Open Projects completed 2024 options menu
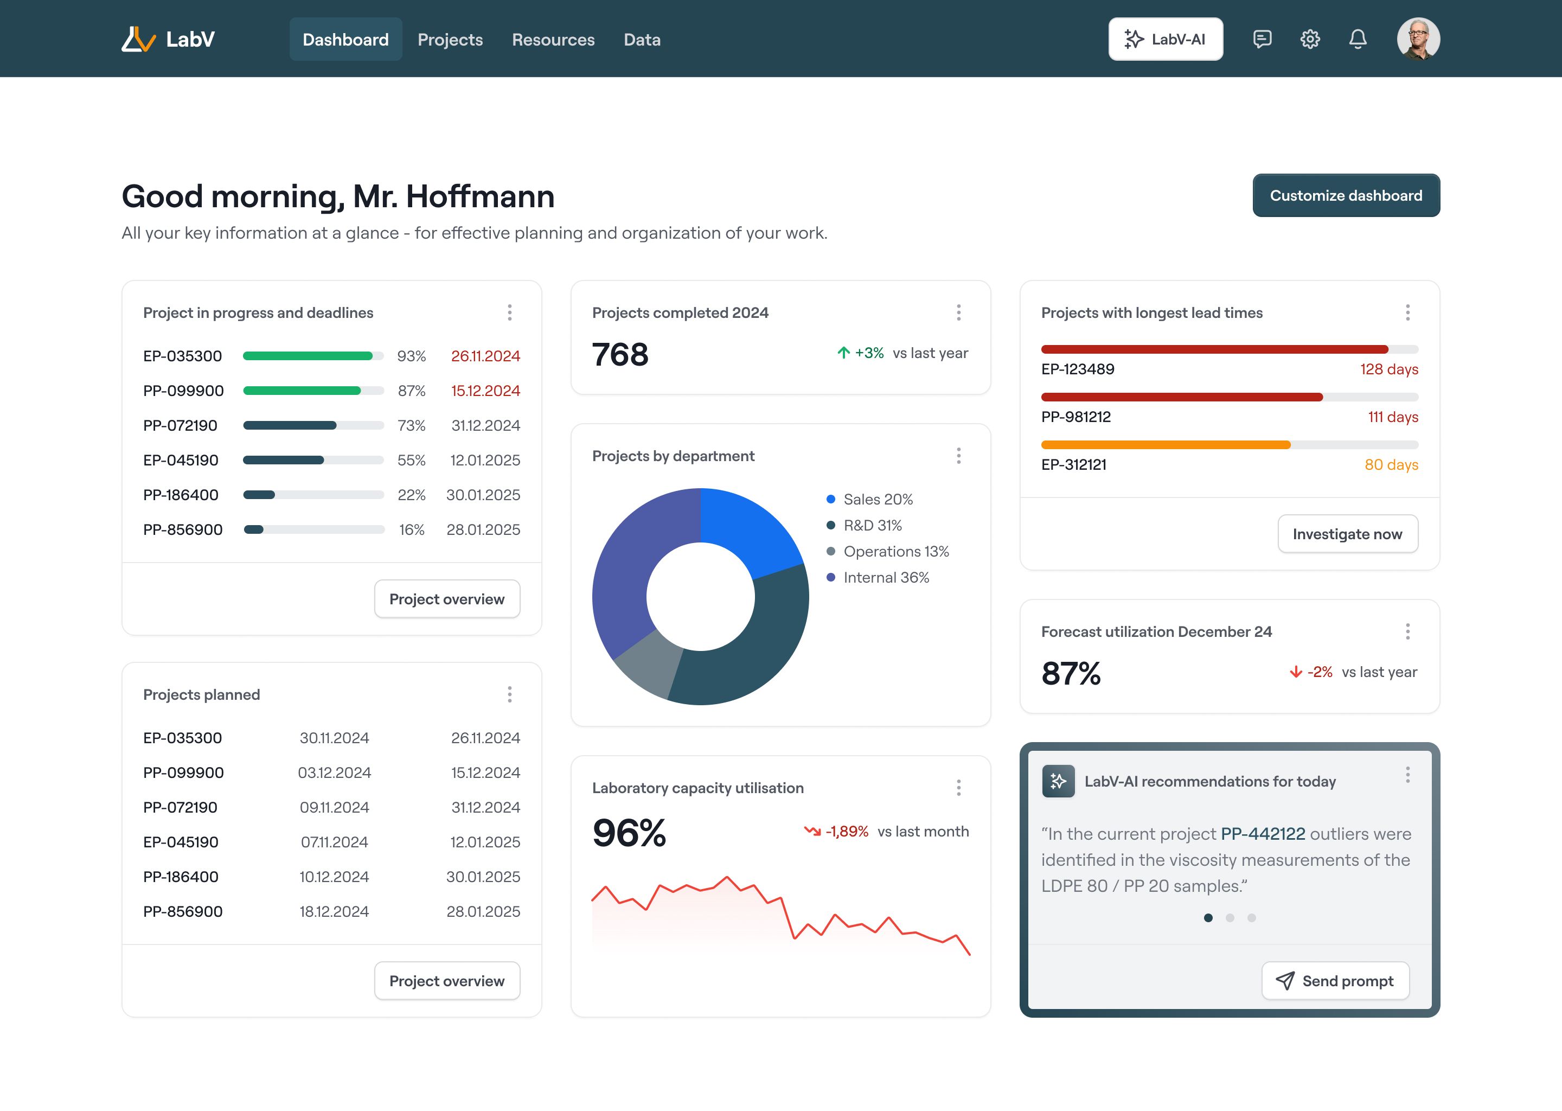The height and width of the screenshot is (1111, 1562). (x=958, y=312)
